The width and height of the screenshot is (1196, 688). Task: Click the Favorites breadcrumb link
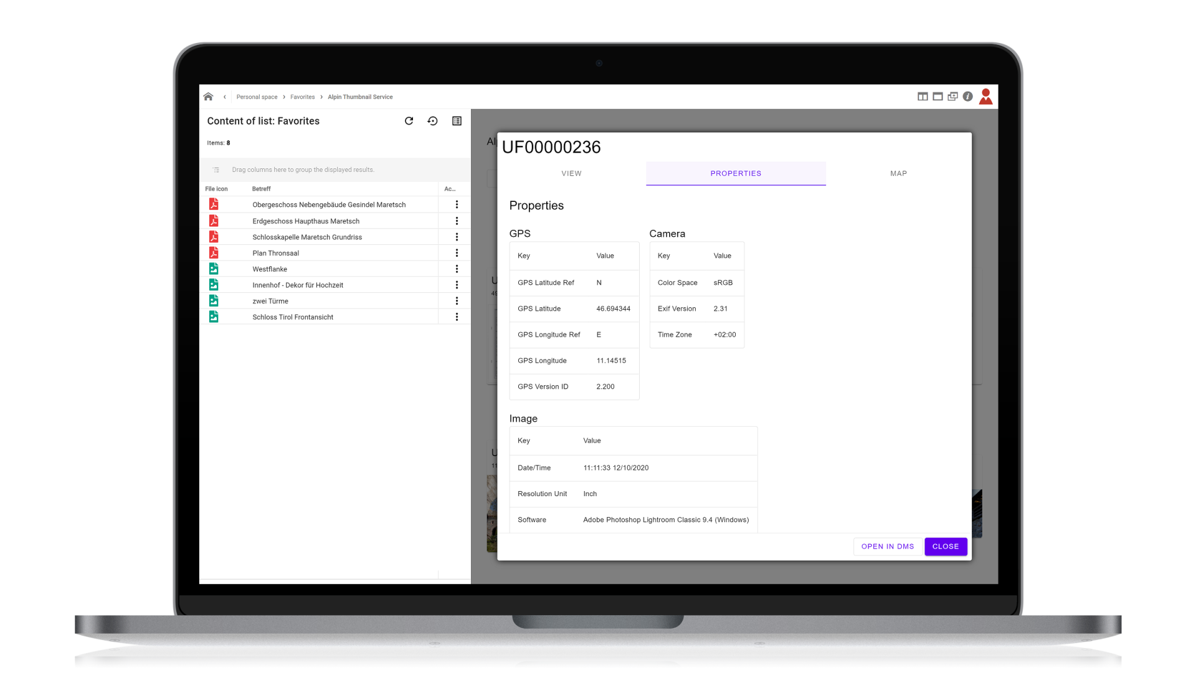pos(302,97)
